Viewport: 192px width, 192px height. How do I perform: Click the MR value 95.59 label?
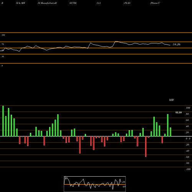click(179, 113)
